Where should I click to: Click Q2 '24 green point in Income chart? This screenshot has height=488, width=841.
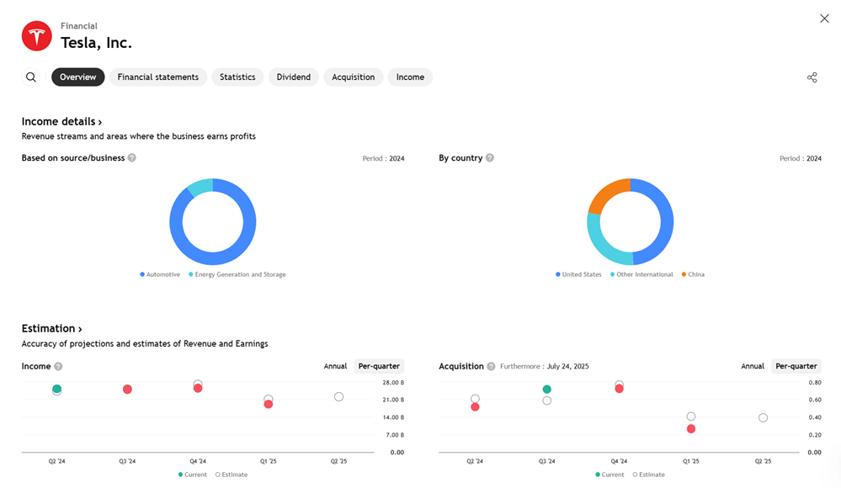coord(57,389)
